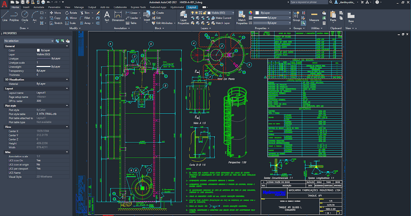Toggle the layer lock padlock icon
The height and width of the screenshot is (216, 411).
[204, 13]
